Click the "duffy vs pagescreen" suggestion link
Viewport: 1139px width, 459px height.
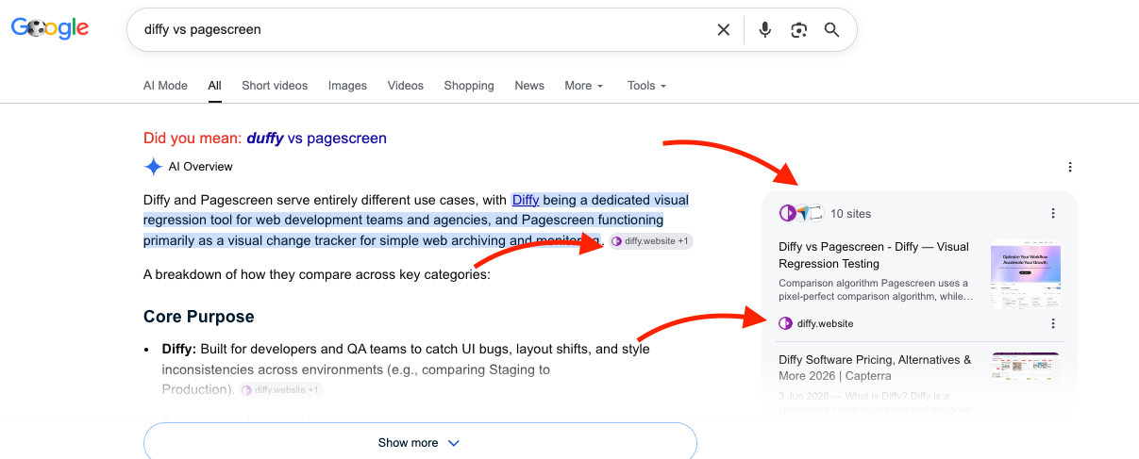317,139
